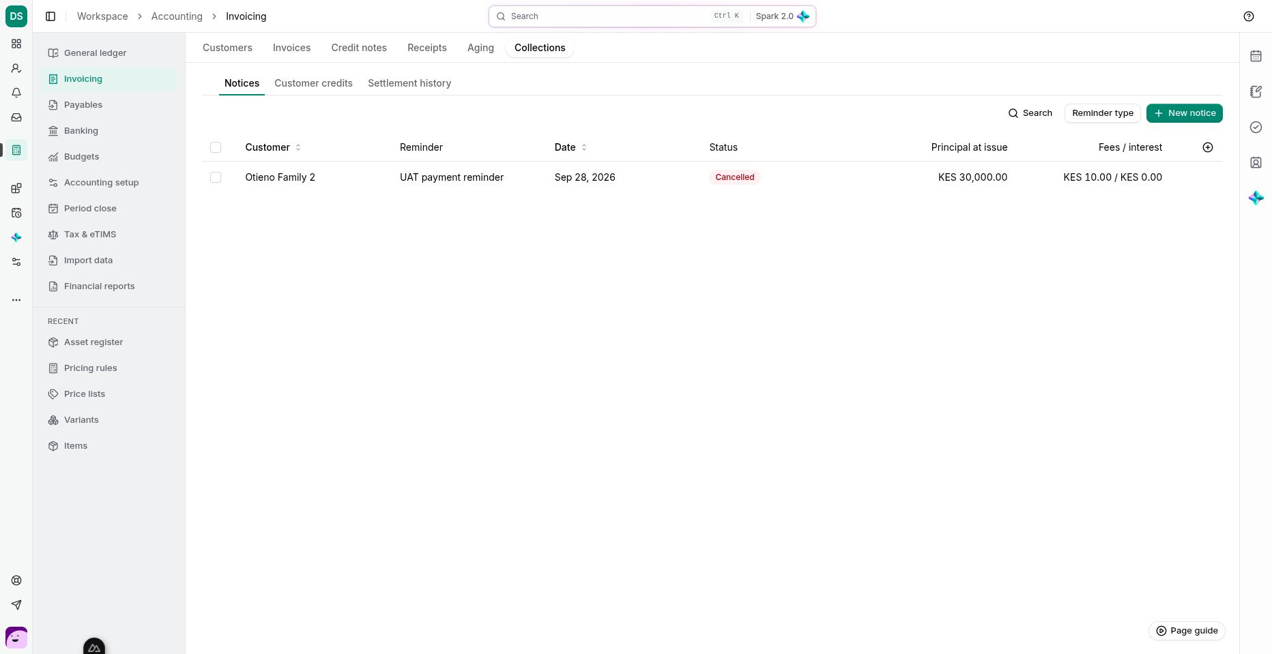Open Financial reports in sidebar

pyautogui.click(x=109, y=286)
